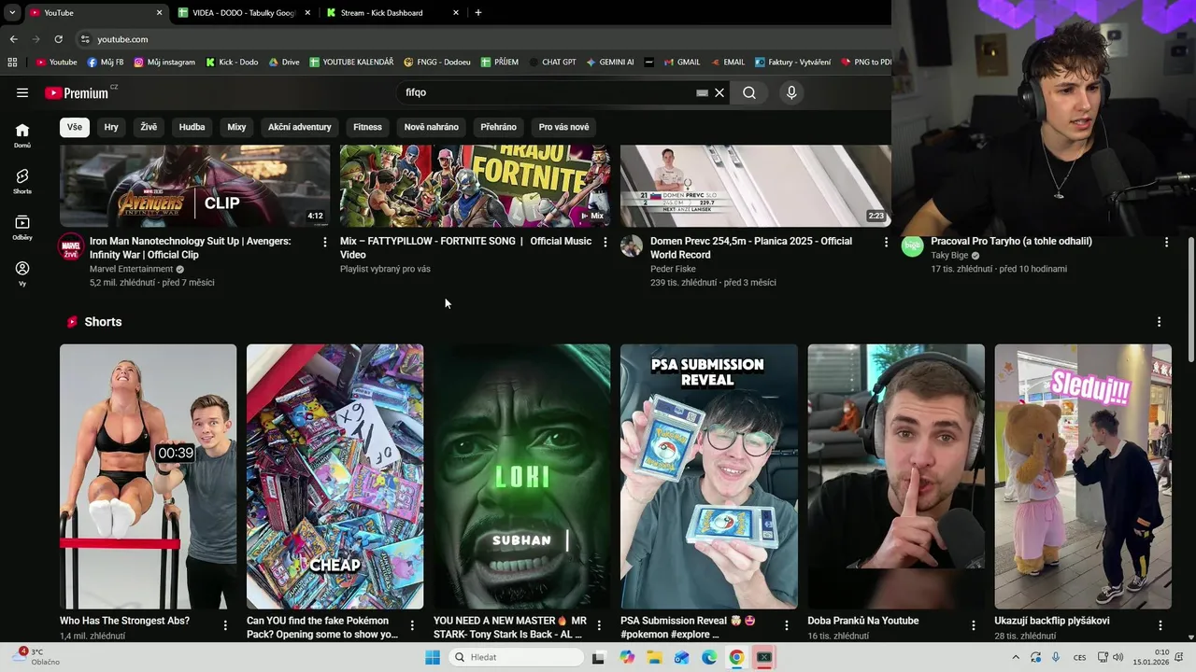Open Shorts from the left sidebar
The height and width of the screenshot is (672, 1196).
[22, 181]
